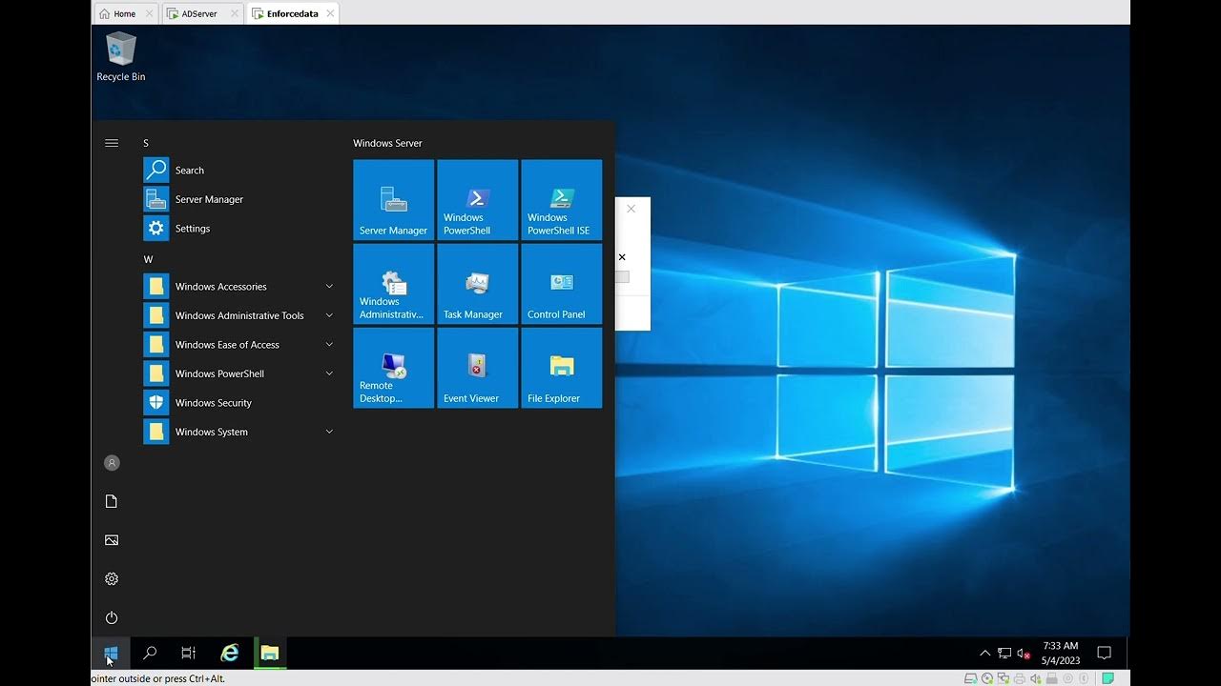1221x686 pixels.
Task: Click the hamburger menu at top of Start
Action: pyautogui.click(x=112, y=143)
